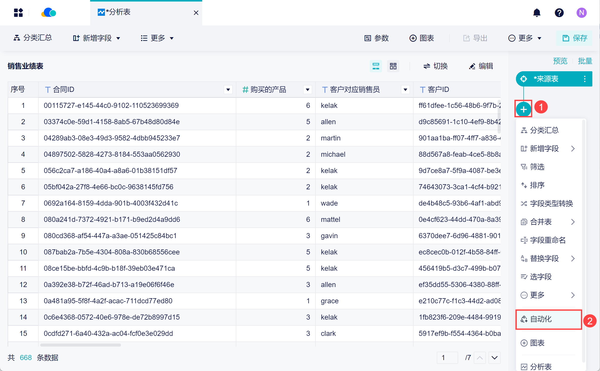The height and width of the screenshot is (371, 600).
Task: Switch to grid card view toggle
Action: (393, 66)
